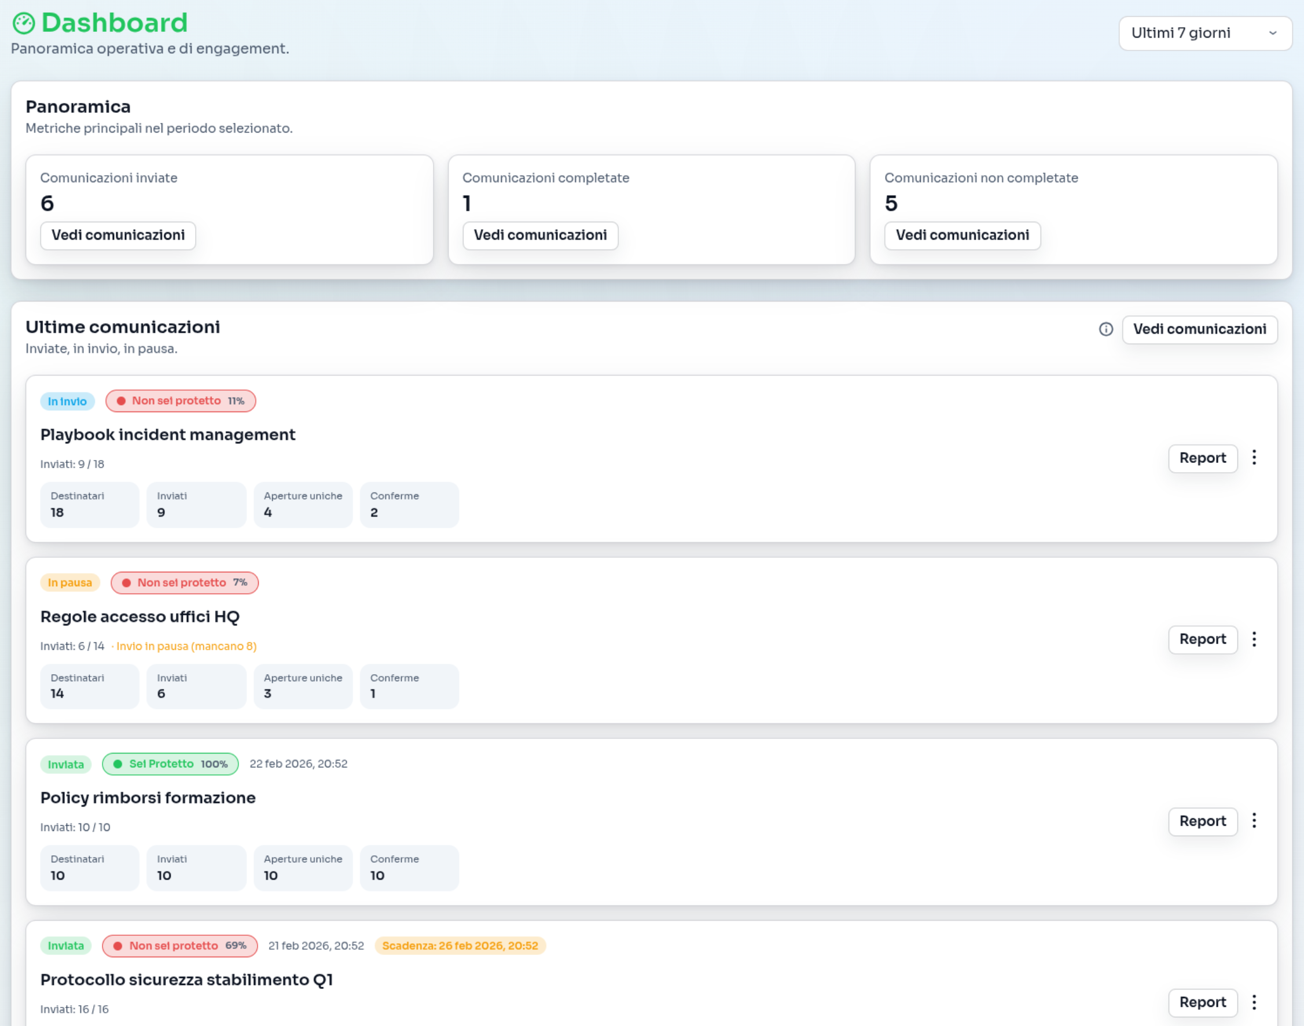Click the Sei Protetto 100% badge
1304x1026 pixels.
tap(171, 764)
